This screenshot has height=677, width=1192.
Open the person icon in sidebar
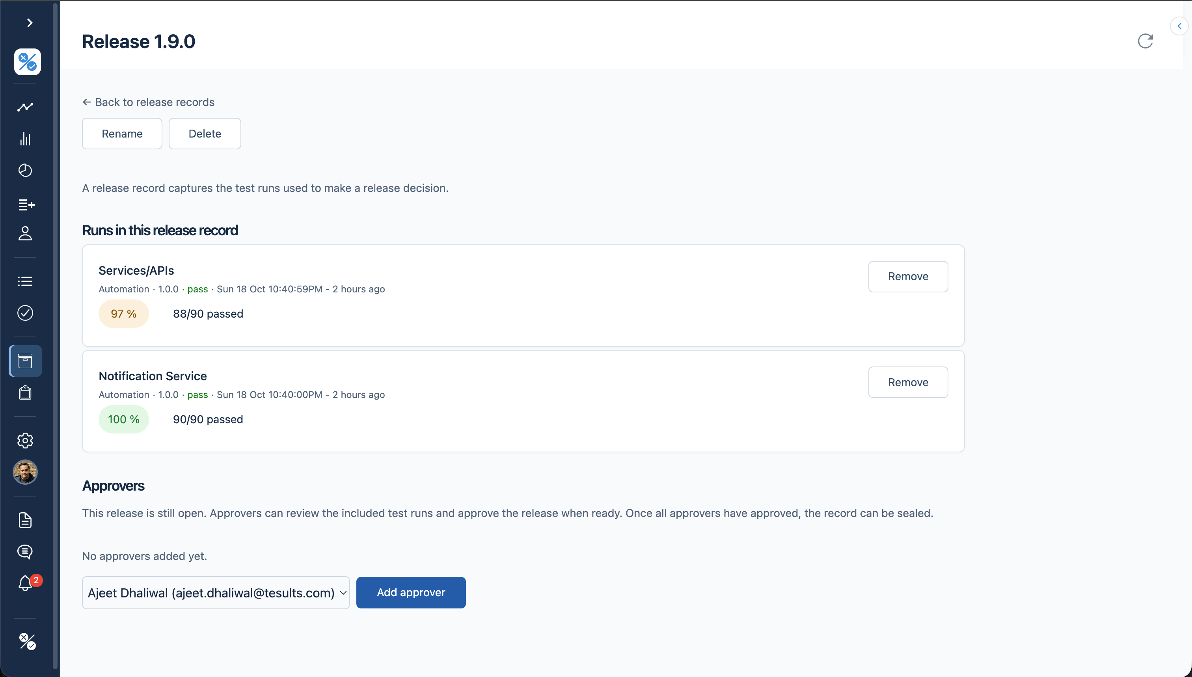pyautogui.click(x=25, y=233)
